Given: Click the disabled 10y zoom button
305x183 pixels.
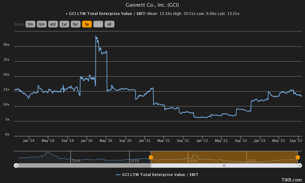Looking at the screenshot, I should pos(98,24).
